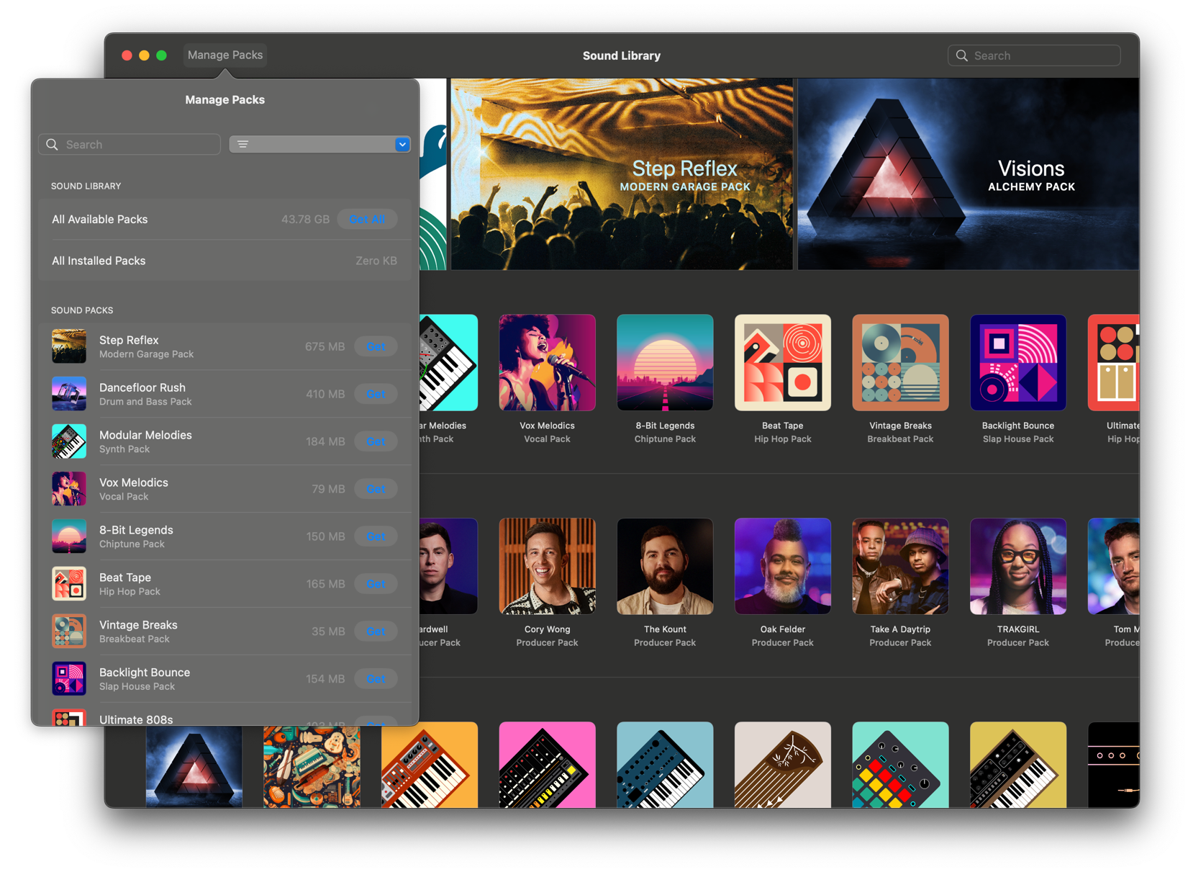Open the Step Reflex Modern Garage banner
Screen dimensions: 1188x872
tap(622, 174)
